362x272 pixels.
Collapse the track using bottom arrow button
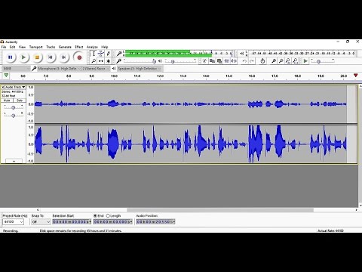(x=14, y=161)
